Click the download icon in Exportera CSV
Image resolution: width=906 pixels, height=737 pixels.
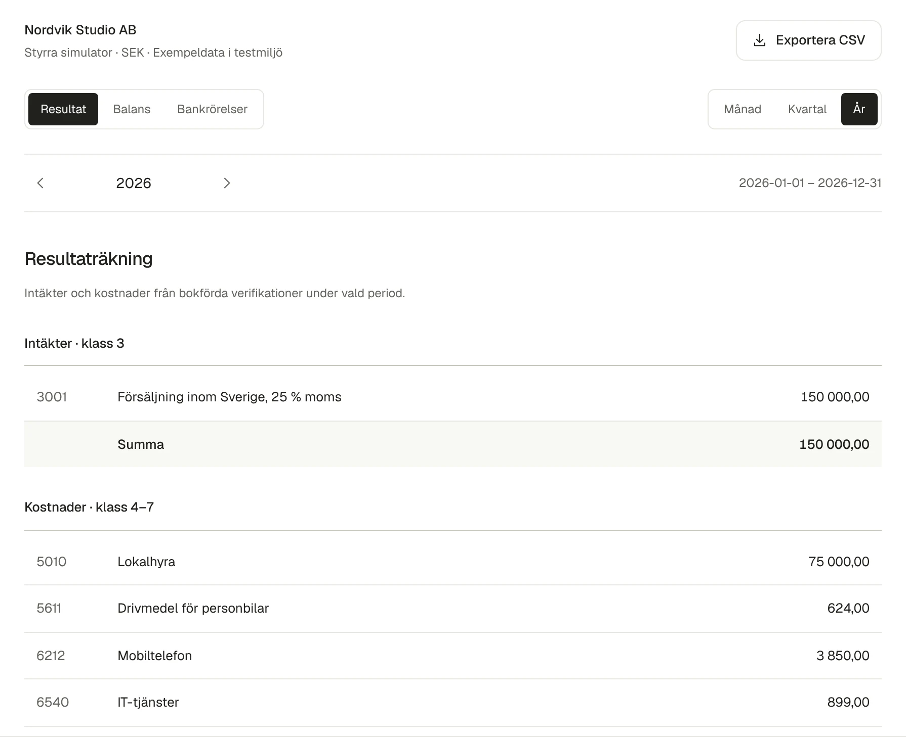pos(759,40)
